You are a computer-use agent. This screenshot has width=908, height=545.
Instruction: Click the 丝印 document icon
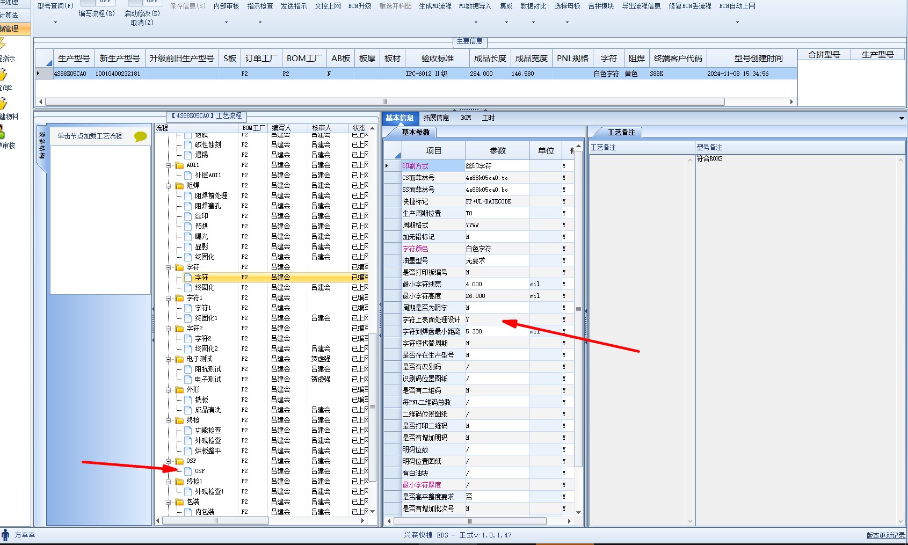coord(188,216)
